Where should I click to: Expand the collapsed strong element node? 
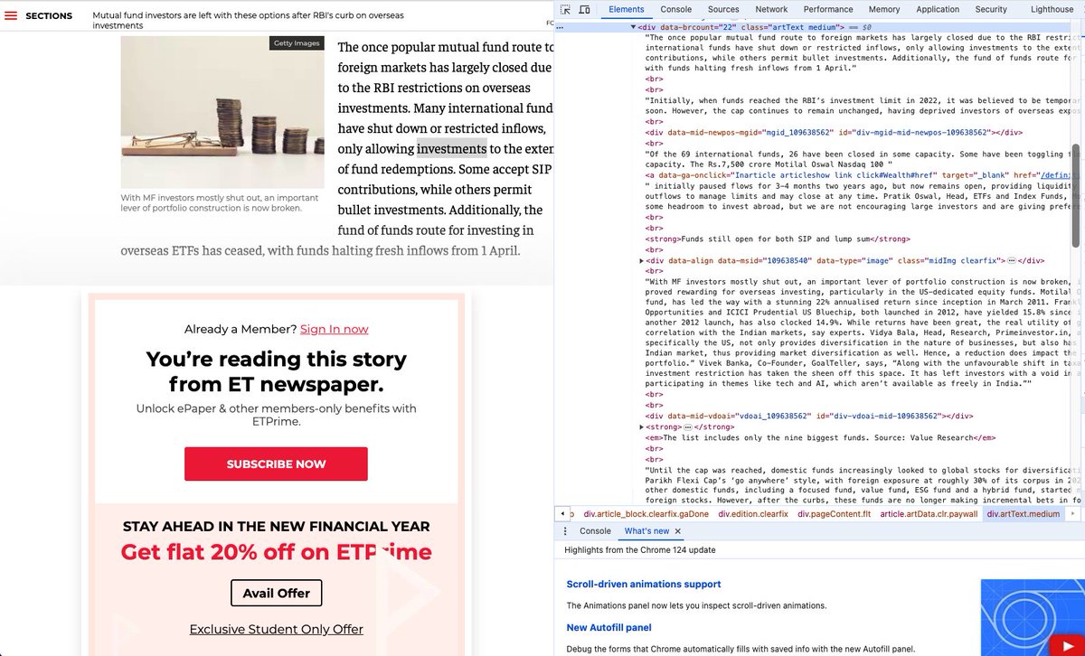point(642,426)
